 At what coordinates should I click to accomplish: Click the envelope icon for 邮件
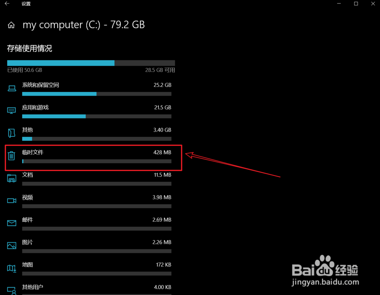pyautogui.click(x=12, y=223)
